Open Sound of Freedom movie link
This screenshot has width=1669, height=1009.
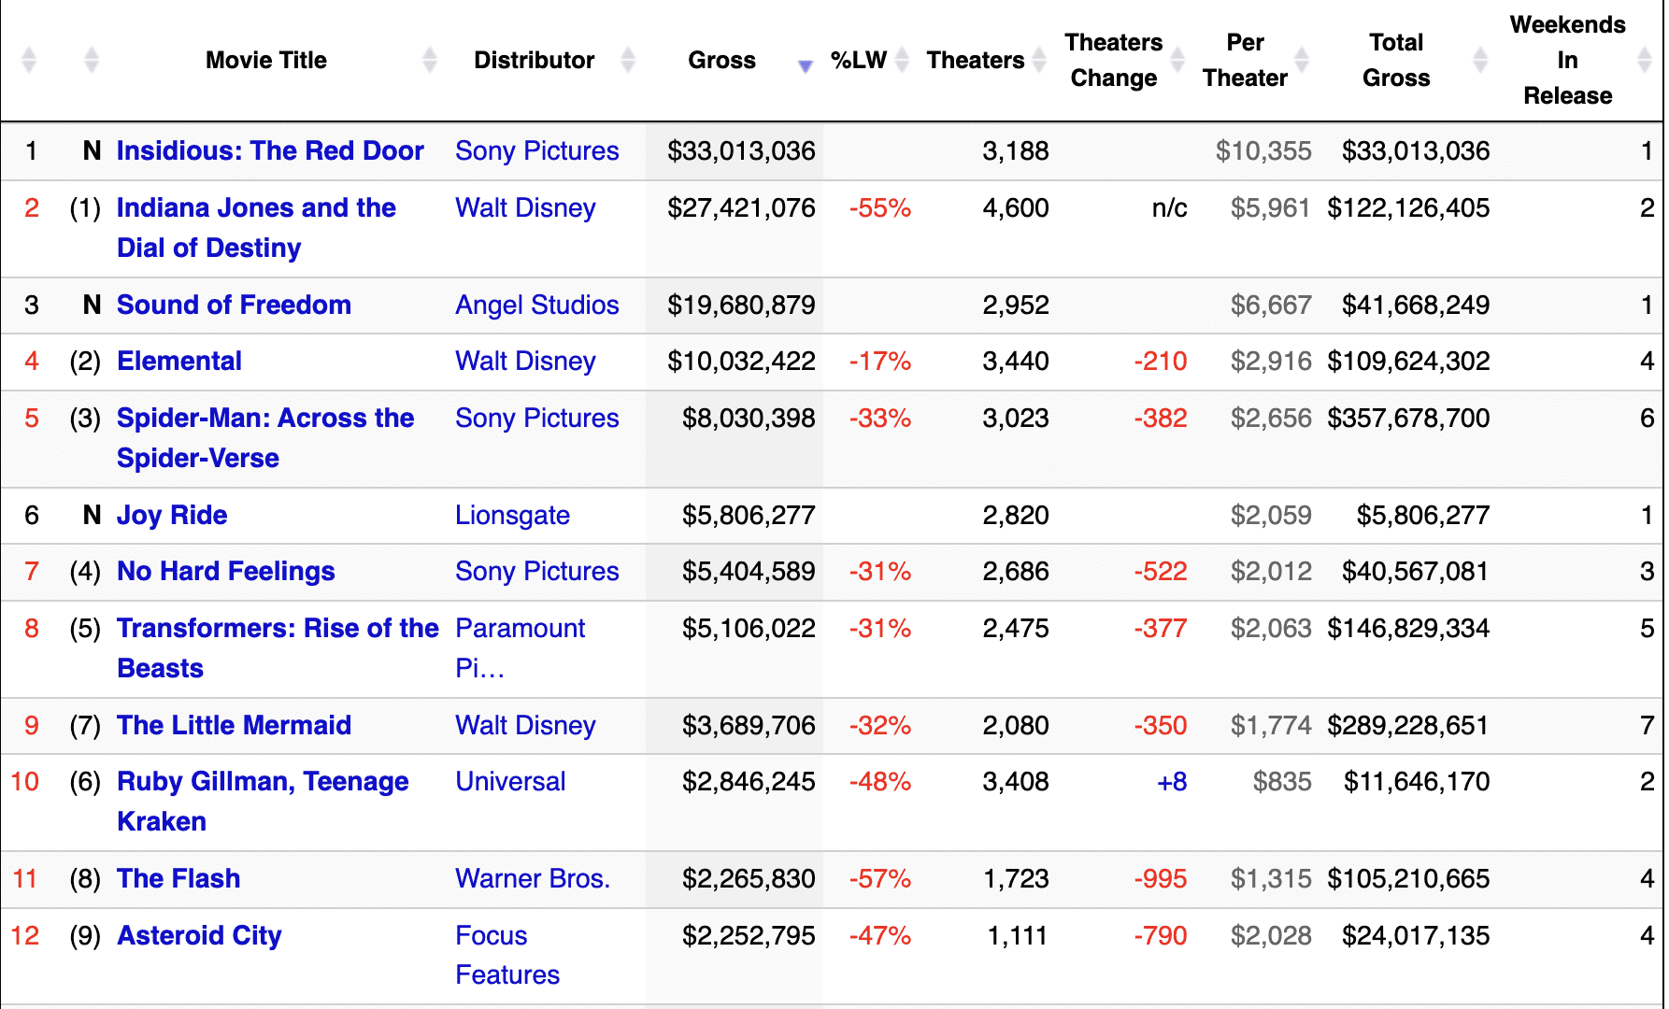tap(234, 306)
